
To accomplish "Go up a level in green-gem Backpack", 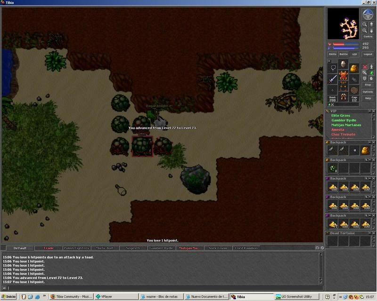I will (367, 160).
